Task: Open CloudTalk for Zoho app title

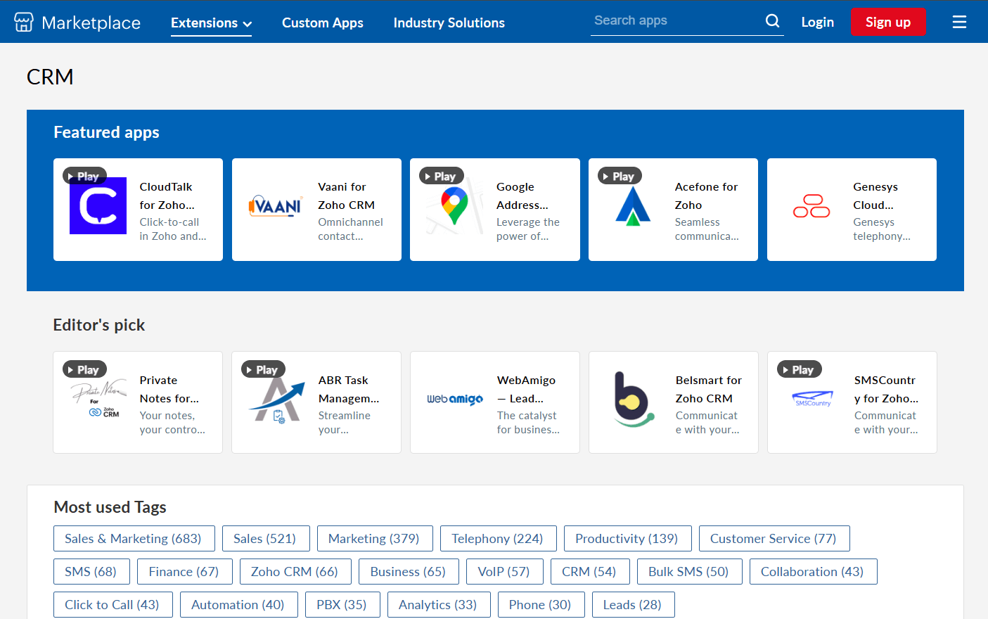Action: point(167,196)
